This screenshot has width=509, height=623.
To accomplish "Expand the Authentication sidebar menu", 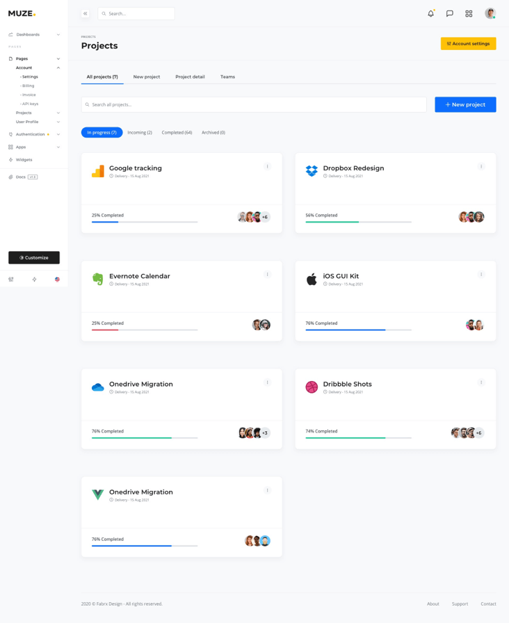I will pos(34,134).
